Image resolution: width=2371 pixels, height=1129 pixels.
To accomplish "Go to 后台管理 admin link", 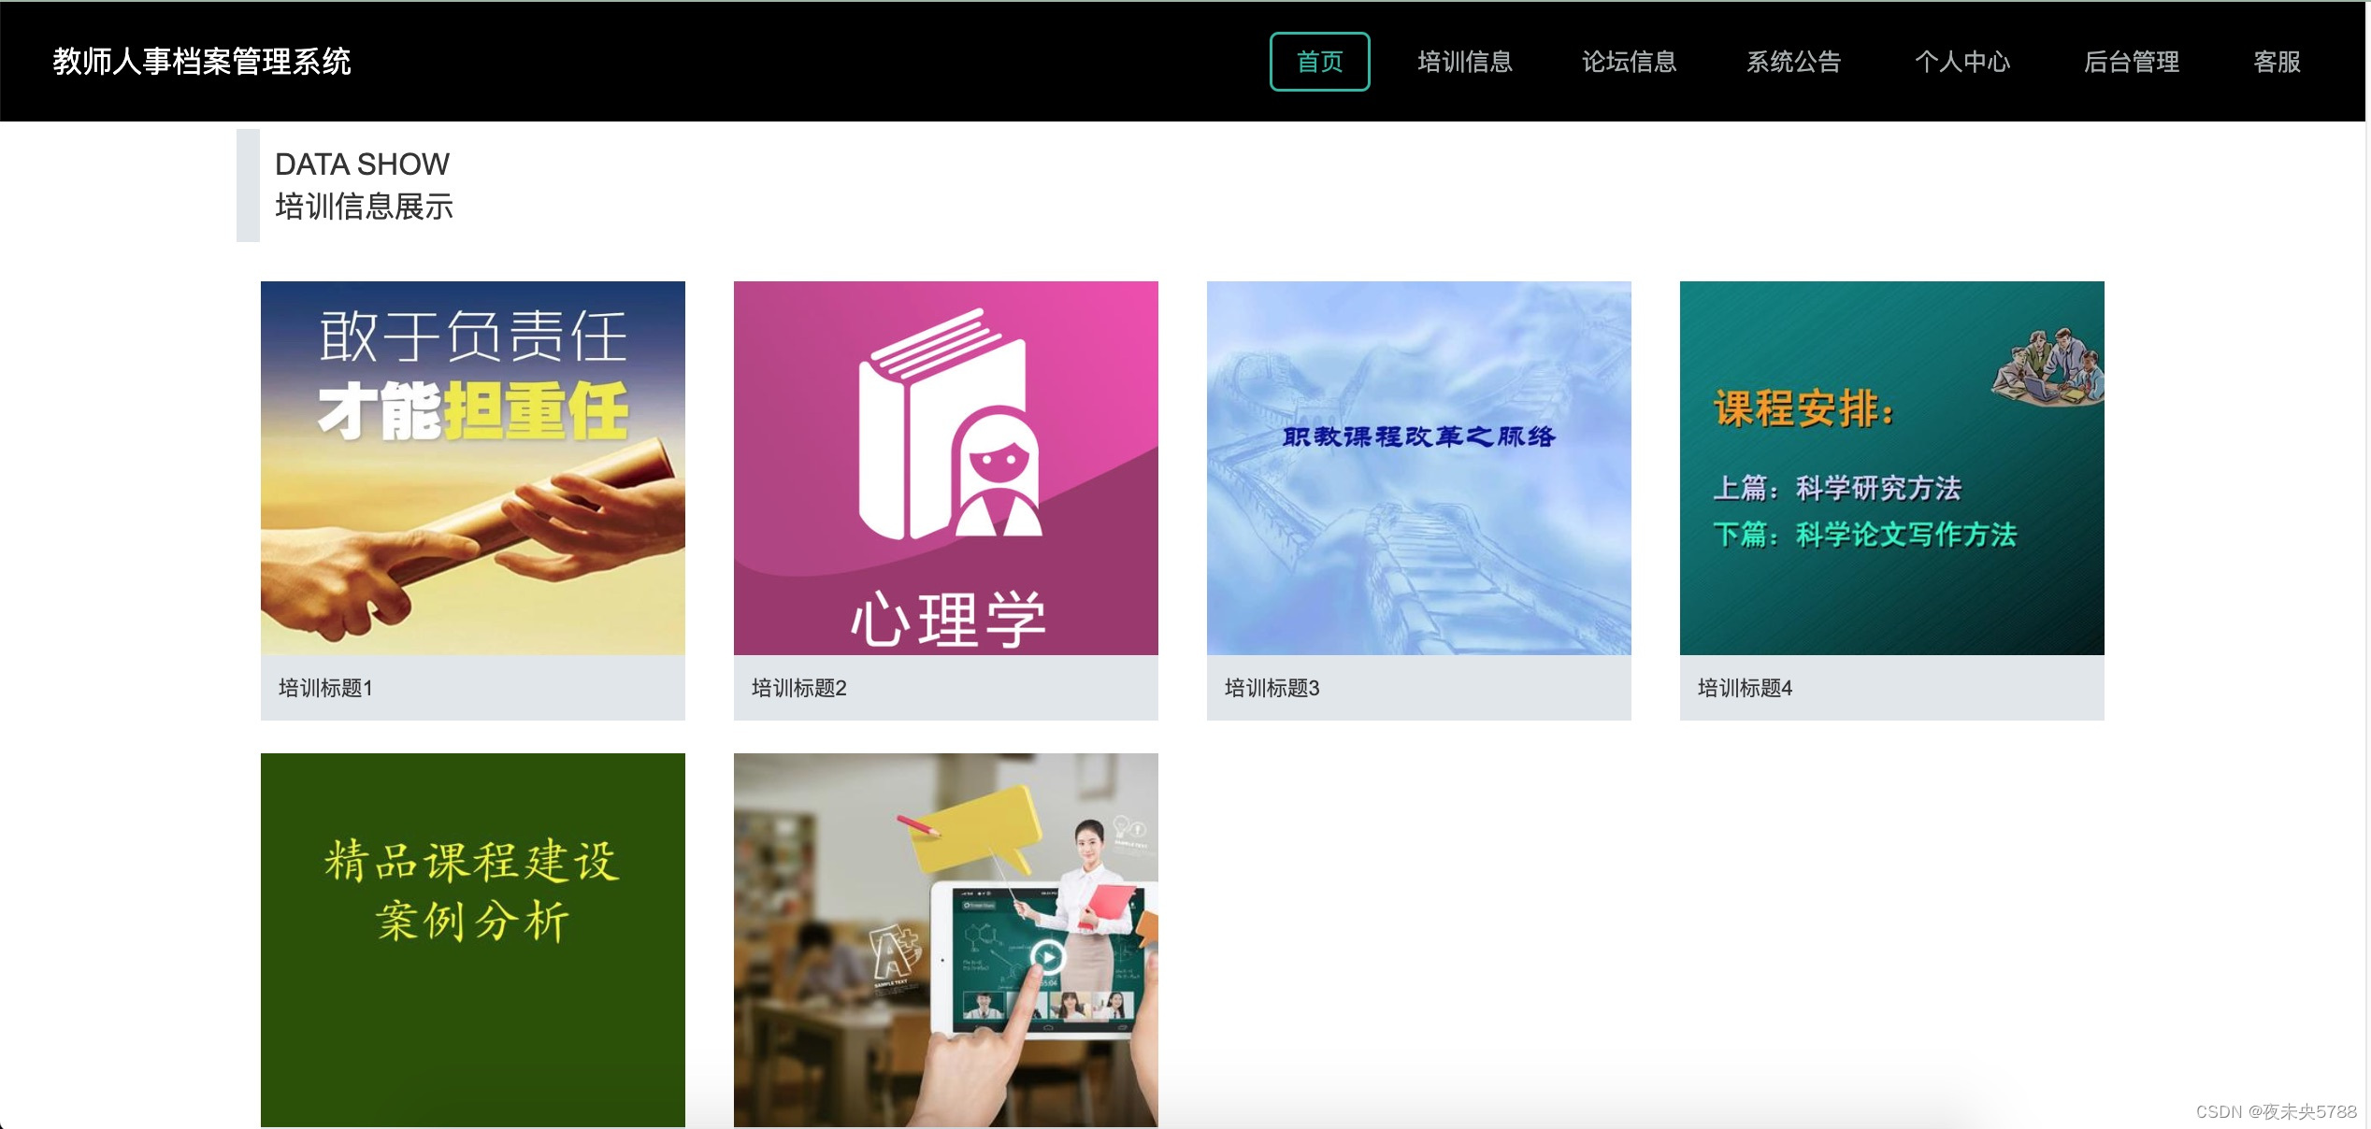I will (2131, 62).
